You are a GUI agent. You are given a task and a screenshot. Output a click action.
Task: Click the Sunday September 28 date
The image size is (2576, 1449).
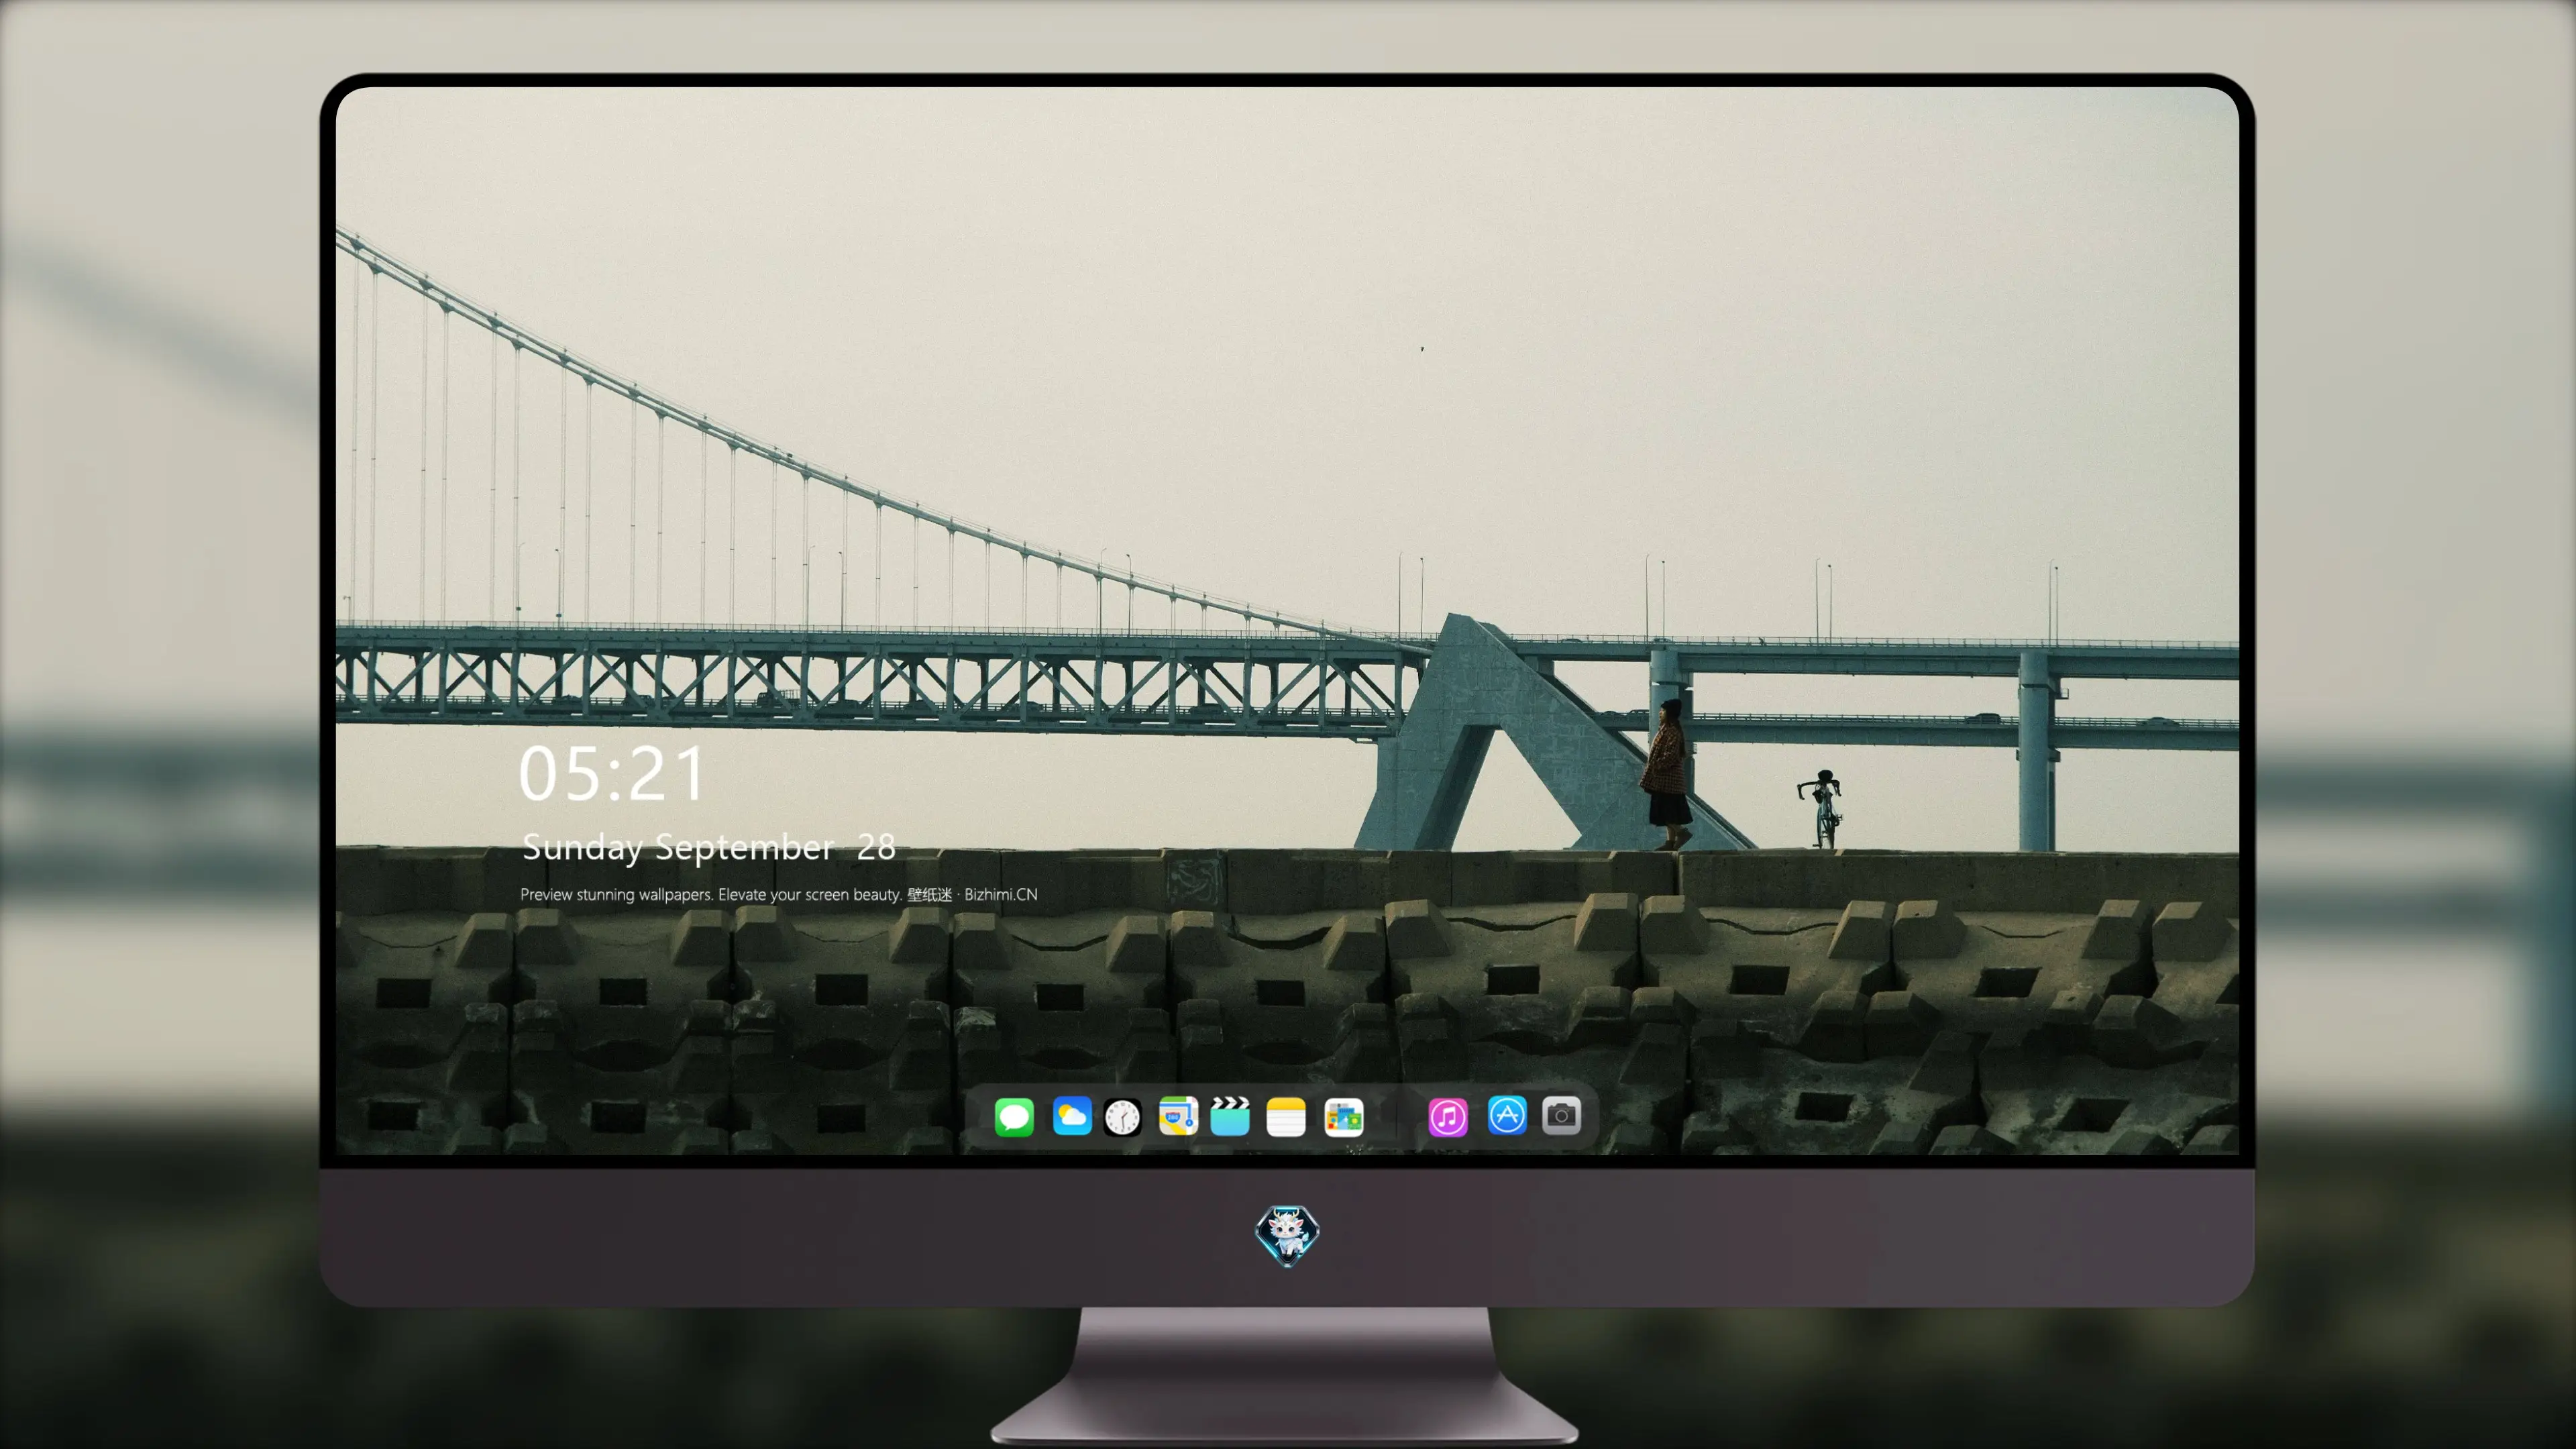tap(709, 848)
